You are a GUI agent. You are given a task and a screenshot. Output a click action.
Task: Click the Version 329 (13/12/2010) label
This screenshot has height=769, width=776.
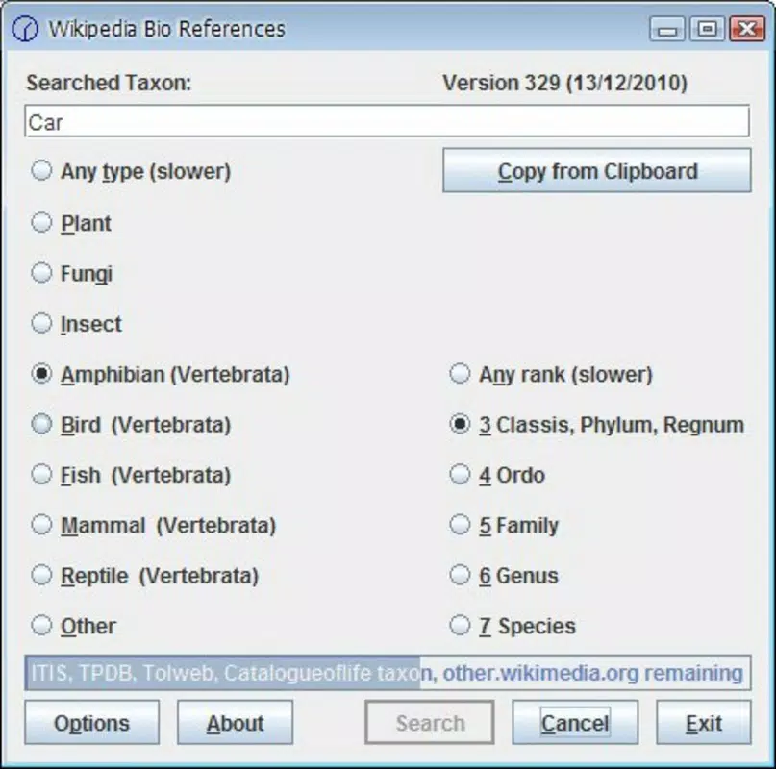pyautogui.click(x=564, y=83)
